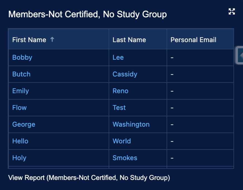This screenshot has height=190, width=243.
Task: Open the Smokes last name link
Action: [x=125, y=158]
